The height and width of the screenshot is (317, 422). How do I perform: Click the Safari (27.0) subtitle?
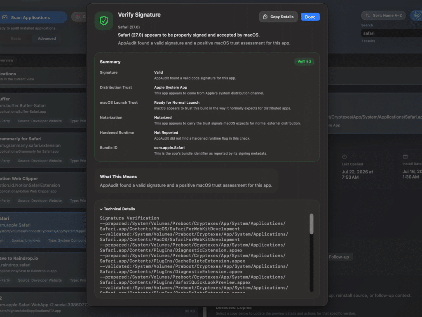[129, 27]
